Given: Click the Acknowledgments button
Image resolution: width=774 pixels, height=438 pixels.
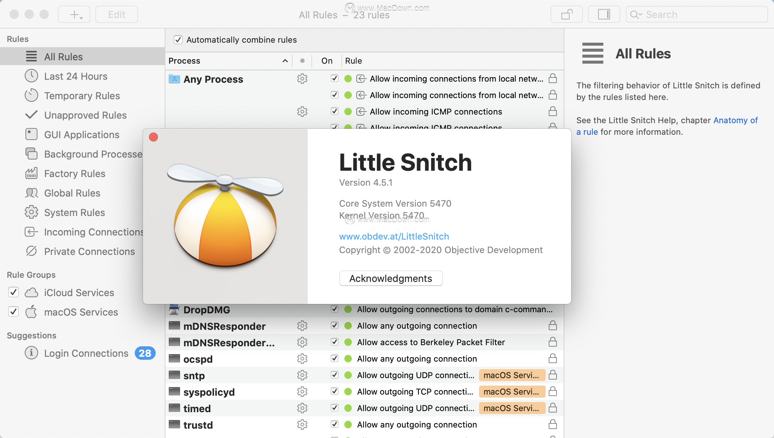Looking at the screenshot, I should click(x=391, y=278).
